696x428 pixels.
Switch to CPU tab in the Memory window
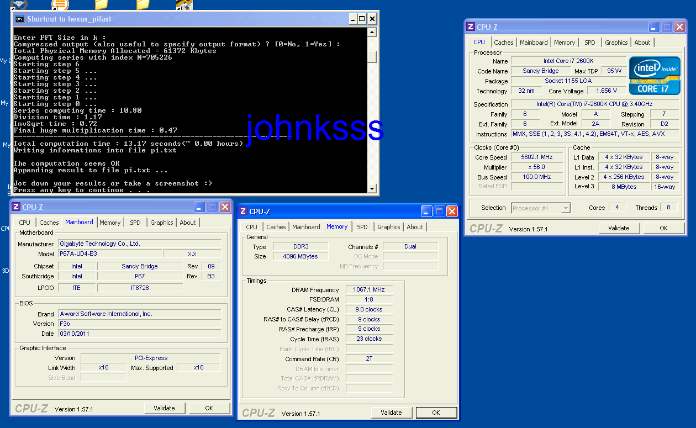click(x=252, y=227)
